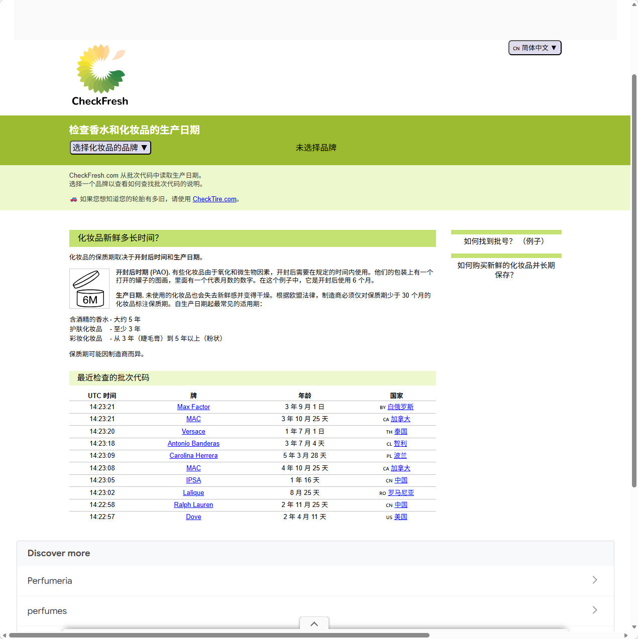Screen dimensions: 638x639
Task: Open the Ralph Lauren brand link
Action: coord(193,505)
